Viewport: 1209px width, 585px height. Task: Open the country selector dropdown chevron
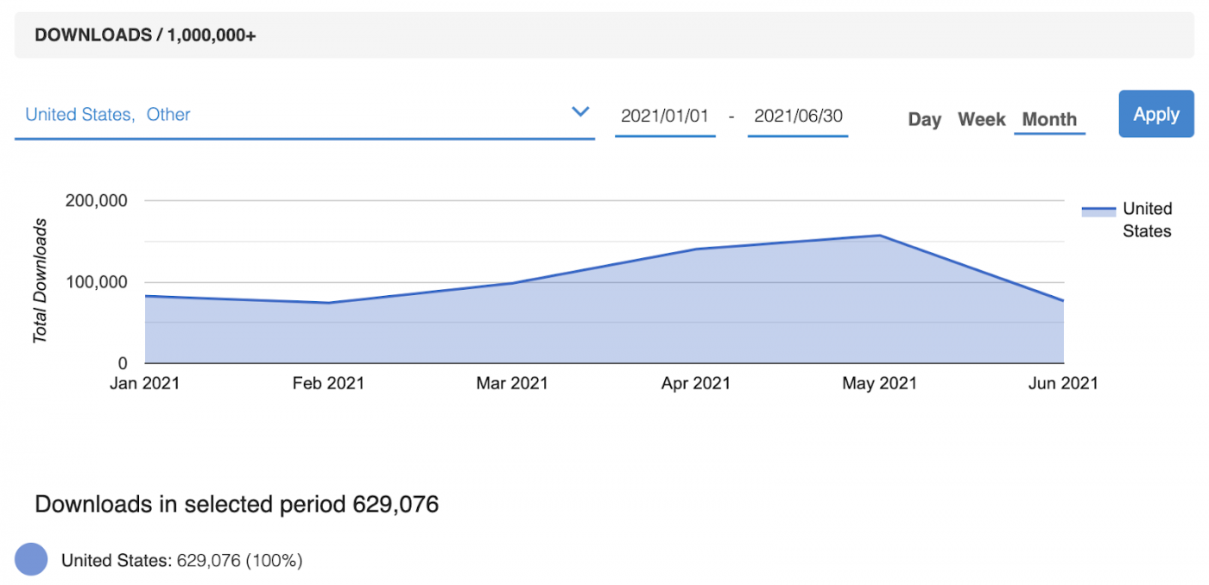580,112
